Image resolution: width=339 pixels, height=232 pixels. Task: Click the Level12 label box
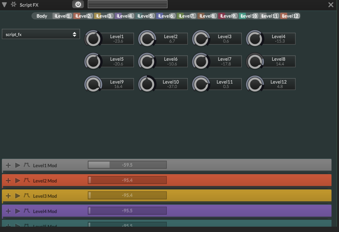[278, 84]
